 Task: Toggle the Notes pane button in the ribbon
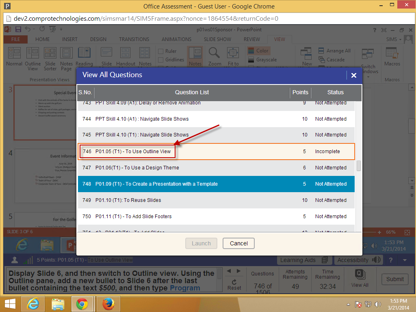pyautogui.click(x=195, y=57)
